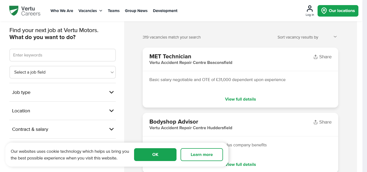Screen dimensions: 367x172
Task: Open the Sort vacancy results by dropdown
Action: pyautogui.click(x=307, y=37)
